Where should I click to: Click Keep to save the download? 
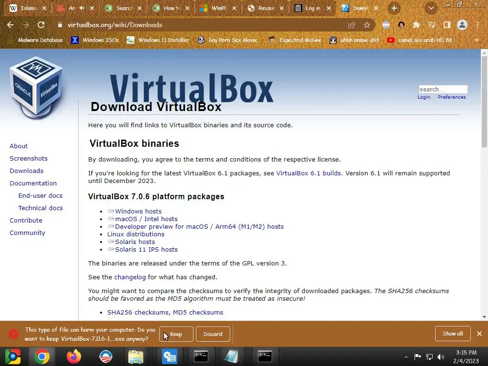pyautogui.click(x=176, y=334)
